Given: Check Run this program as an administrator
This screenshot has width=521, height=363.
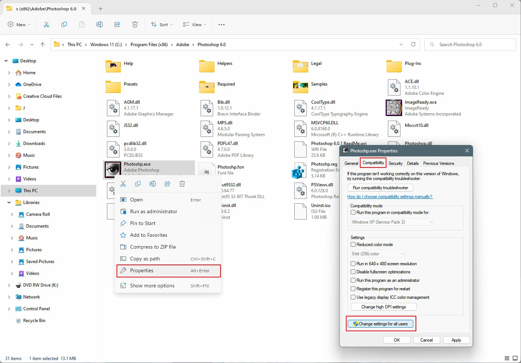Looking at the screenshot, I should coord(353,280).
